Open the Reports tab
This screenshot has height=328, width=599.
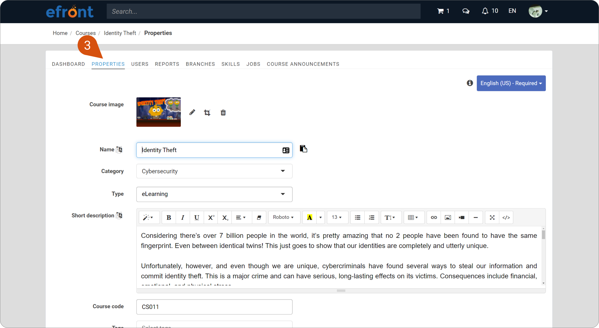click(x=167, y=64)
